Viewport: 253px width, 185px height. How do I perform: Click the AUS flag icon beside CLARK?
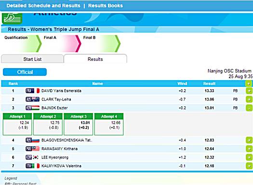(x=32, y=100)
